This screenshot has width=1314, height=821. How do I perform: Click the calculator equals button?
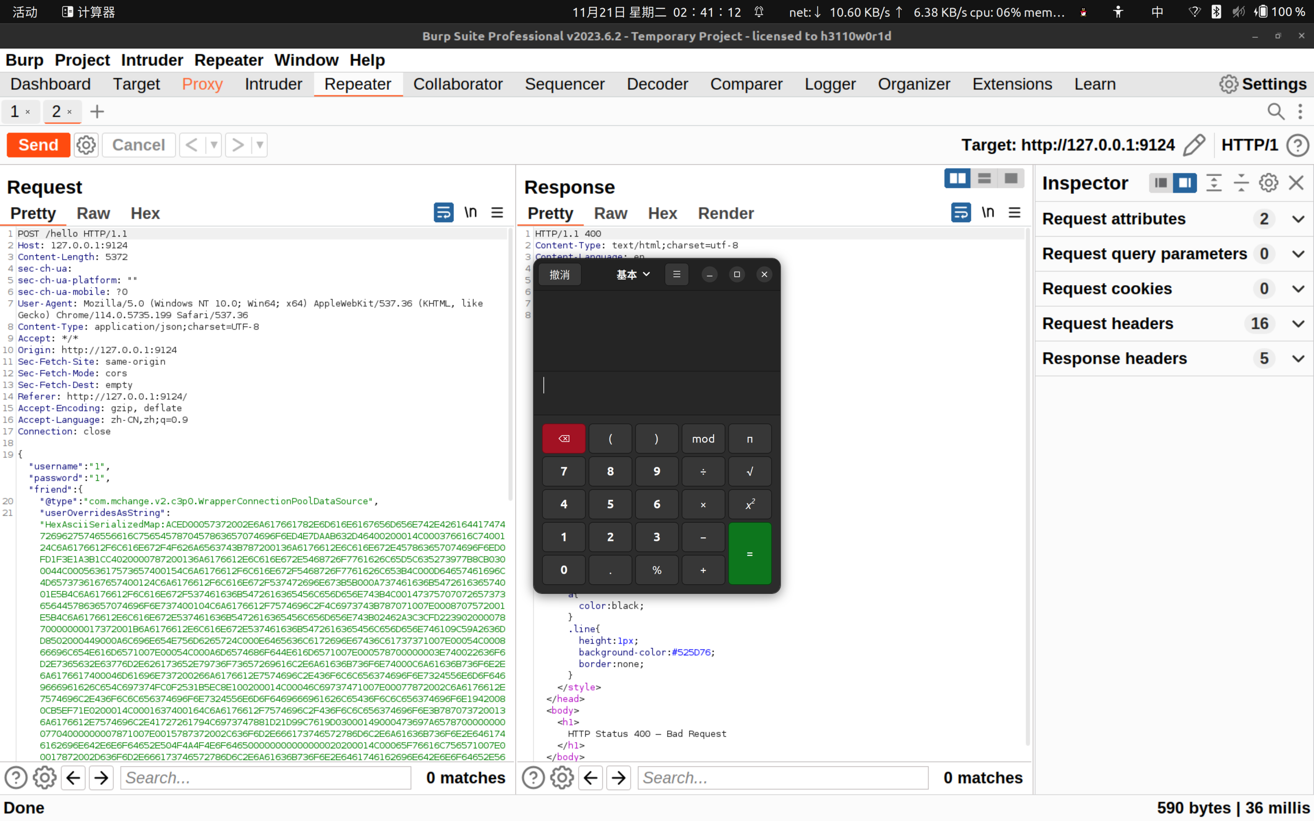point(749,553)
